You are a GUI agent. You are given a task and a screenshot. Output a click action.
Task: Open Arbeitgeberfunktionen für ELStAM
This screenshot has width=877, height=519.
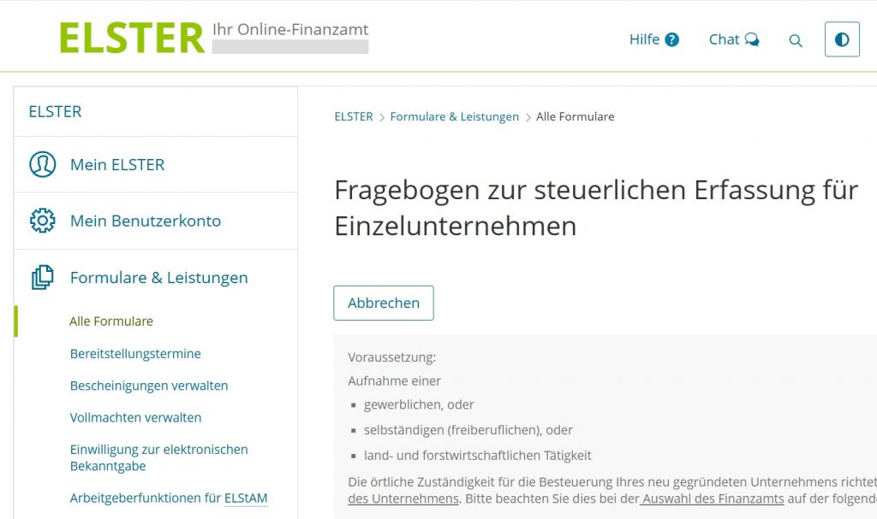point(169,498)
